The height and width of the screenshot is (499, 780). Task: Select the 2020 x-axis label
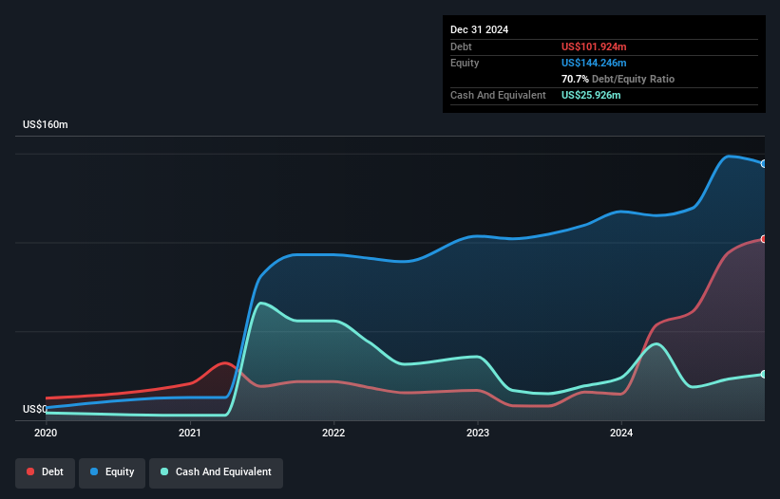point(46,433)
